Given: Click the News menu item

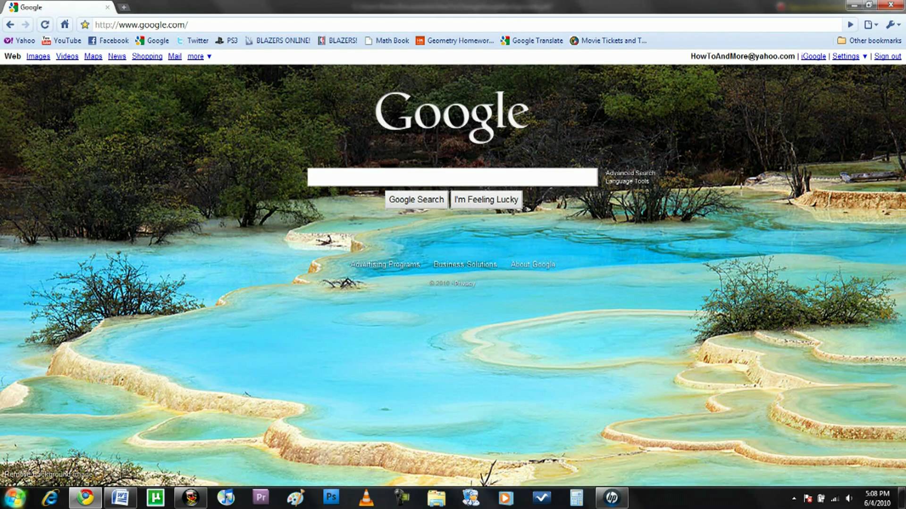Looking at the screenshot, I should click(x=117, y=56).
